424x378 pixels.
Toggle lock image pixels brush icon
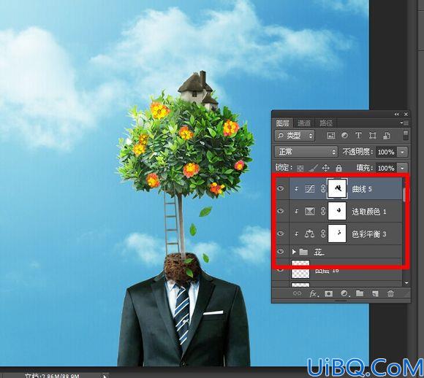313,169
